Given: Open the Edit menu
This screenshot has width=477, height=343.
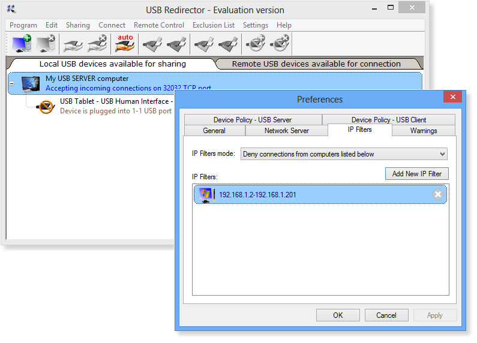Looking at the screenshot, I should point(52,25).
